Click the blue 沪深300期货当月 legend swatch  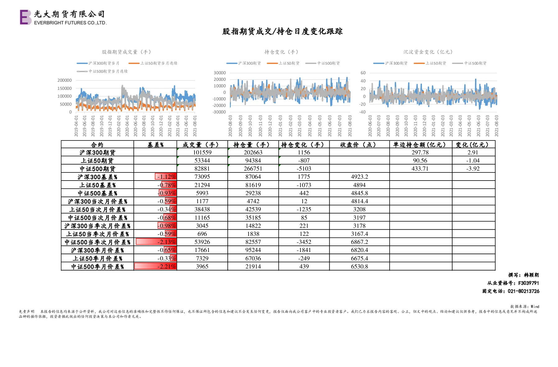click(x=82, y=63)
